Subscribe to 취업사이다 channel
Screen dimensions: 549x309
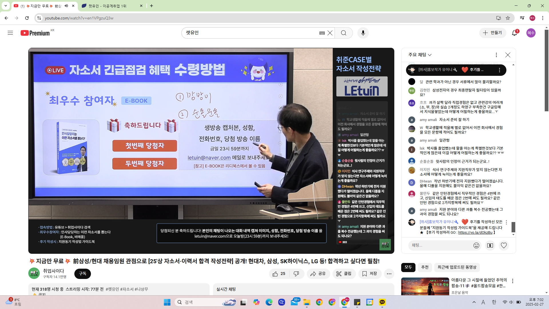point(83,274)
